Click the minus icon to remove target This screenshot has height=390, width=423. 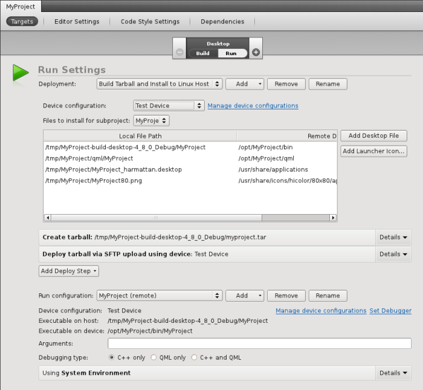[x=179, y=52]
